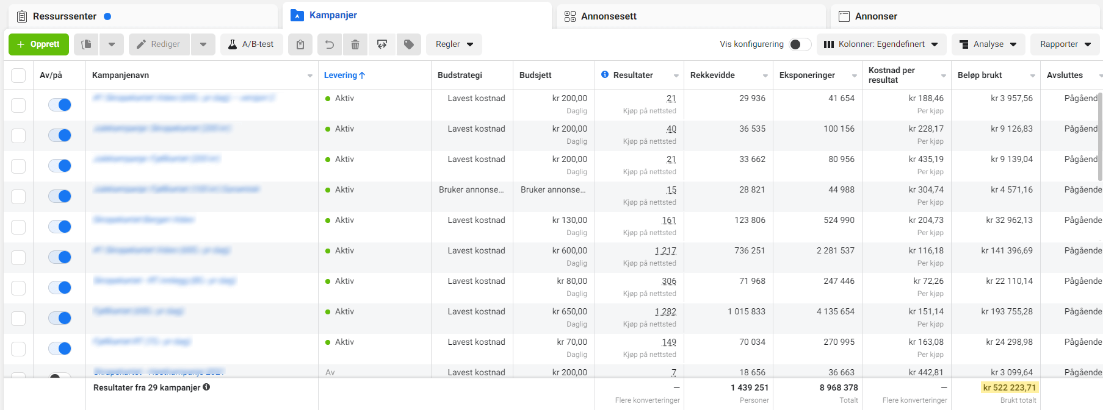The width and height of the screenshot is (1103, 410).
Task: Switch to the Kampanjer tab
Action: (417, 15)
